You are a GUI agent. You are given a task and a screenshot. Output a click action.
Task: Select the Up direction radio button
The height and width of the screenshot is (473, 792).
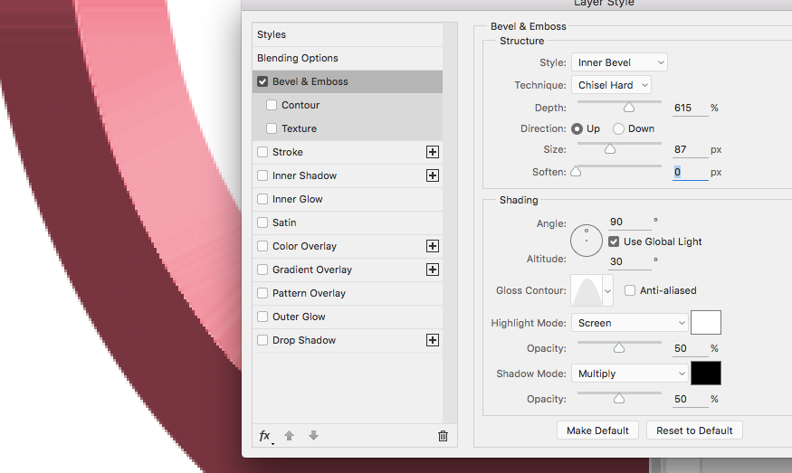[x=577, y=128]
